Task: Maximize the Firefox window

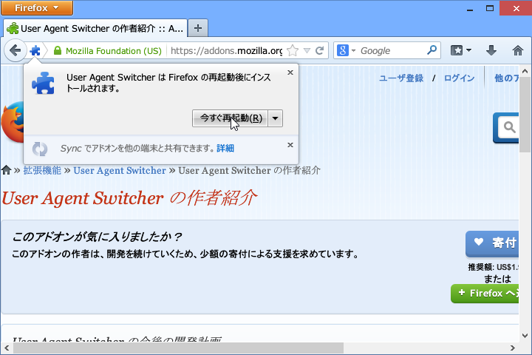Action: click(x=490, y=8)
